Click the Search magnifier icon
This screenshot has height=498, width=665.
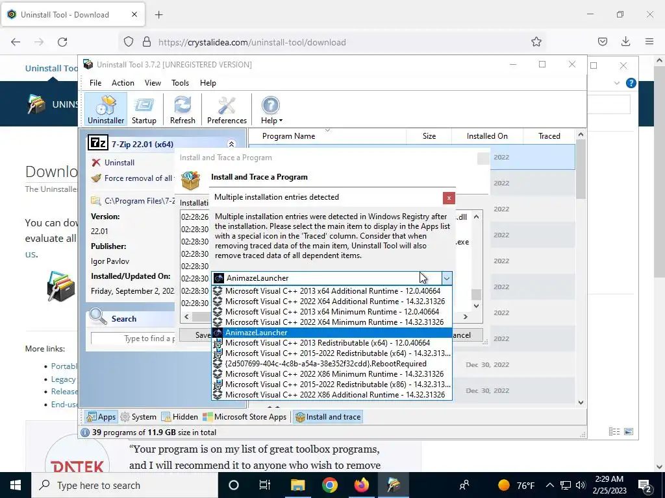click(98, 316)
